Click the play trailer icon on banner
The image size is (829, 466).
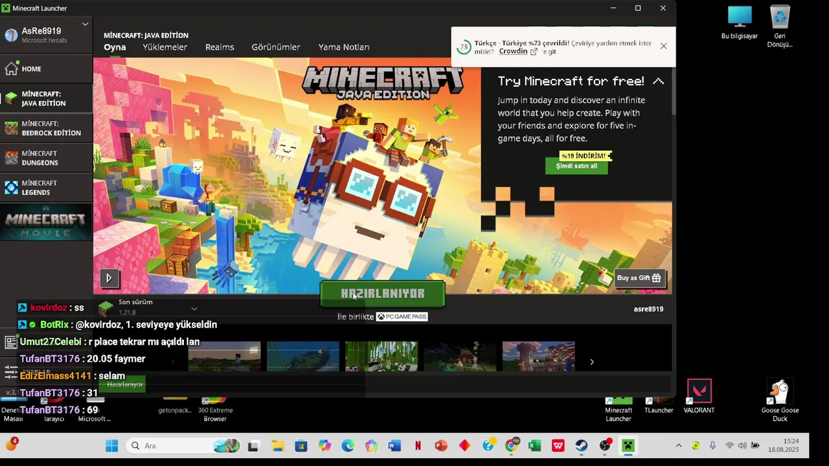(109, 278)
